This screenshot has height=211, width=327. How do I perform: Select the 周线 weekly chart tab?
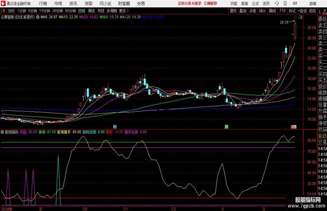pyautogui.click(x=91, y=11)
